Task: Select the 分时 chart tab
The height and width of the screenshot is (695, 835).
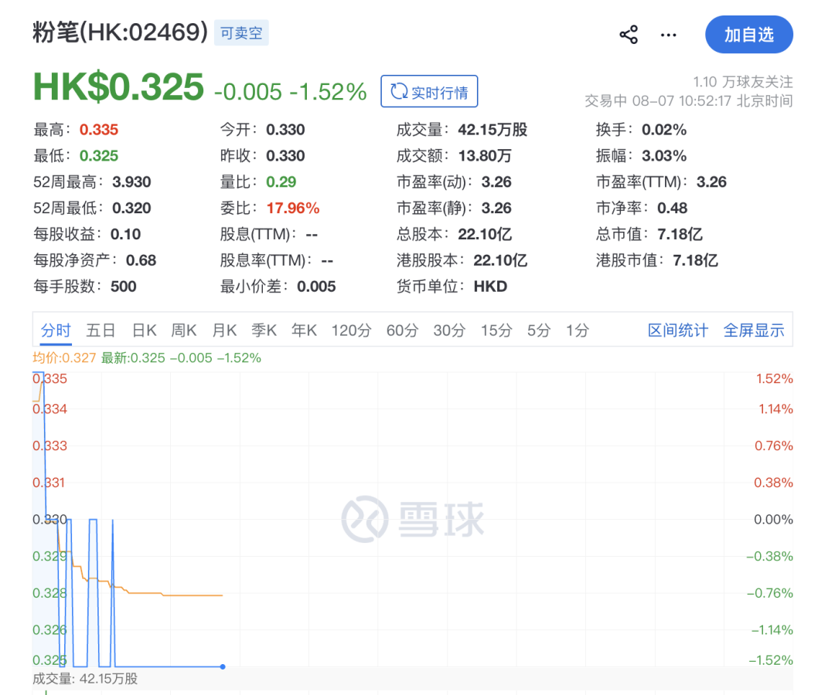Action: 56,331
